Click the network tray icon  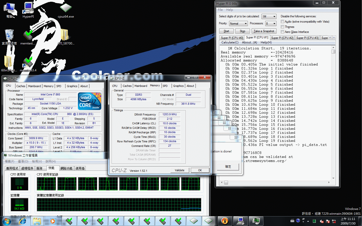click(x=334, y=221)
